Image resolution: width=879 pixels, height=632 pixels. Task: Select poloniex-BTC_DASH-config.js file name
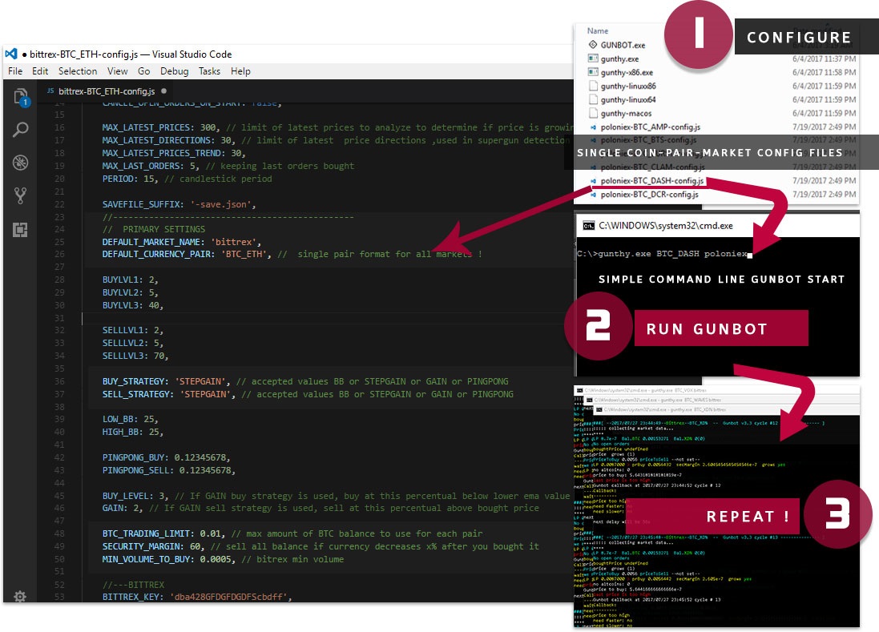click(652, 181)
